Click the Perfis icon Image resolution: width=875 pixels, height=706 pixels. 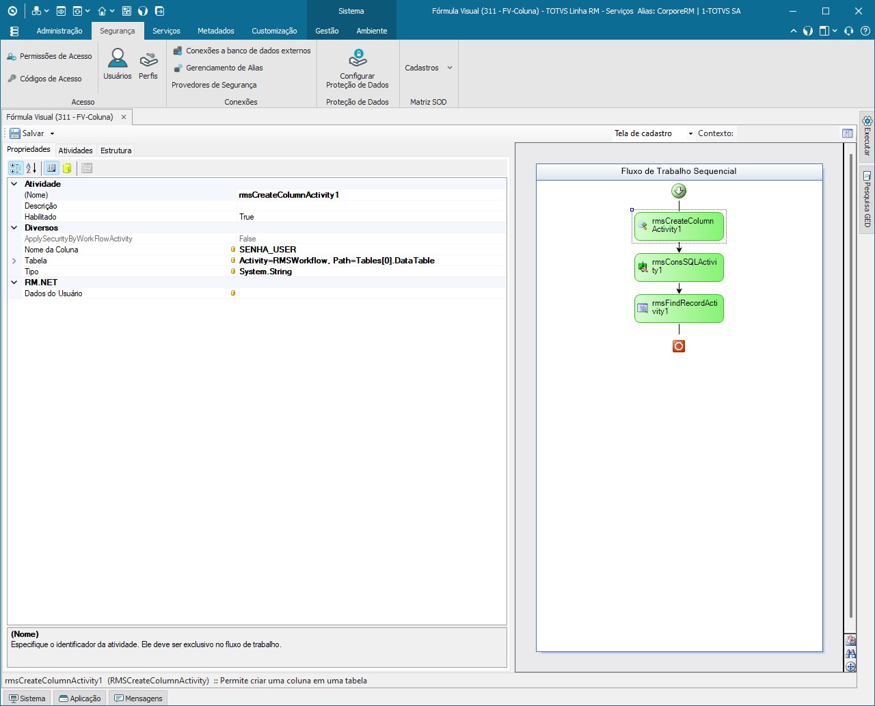coord(148,64)
